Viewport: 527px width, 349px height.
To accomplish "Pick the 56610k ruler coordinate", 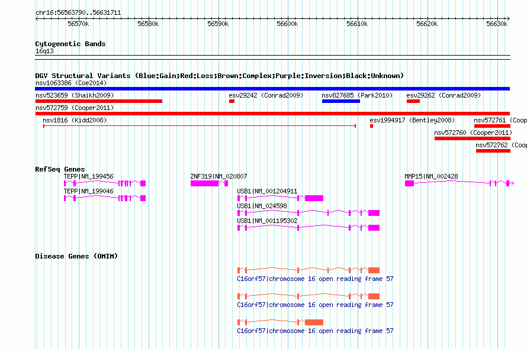I will 357,24.
